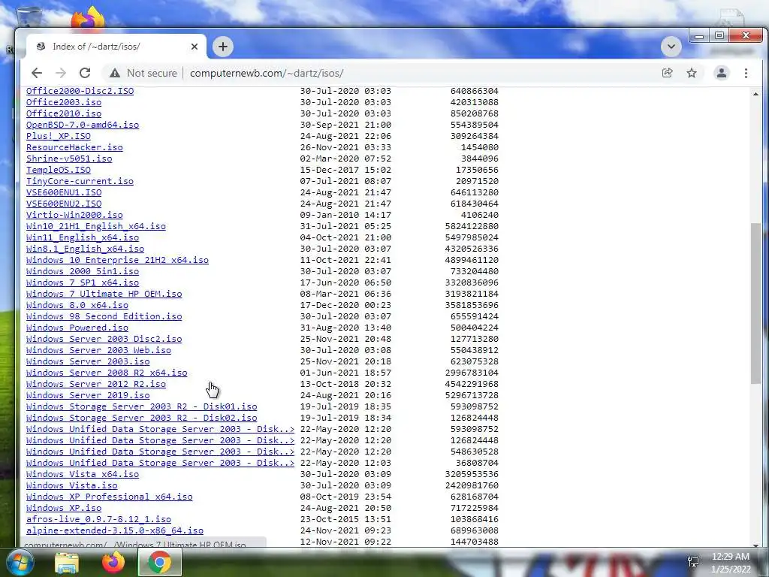Click the Plus!_XP.ISO link

click(59, 136)
